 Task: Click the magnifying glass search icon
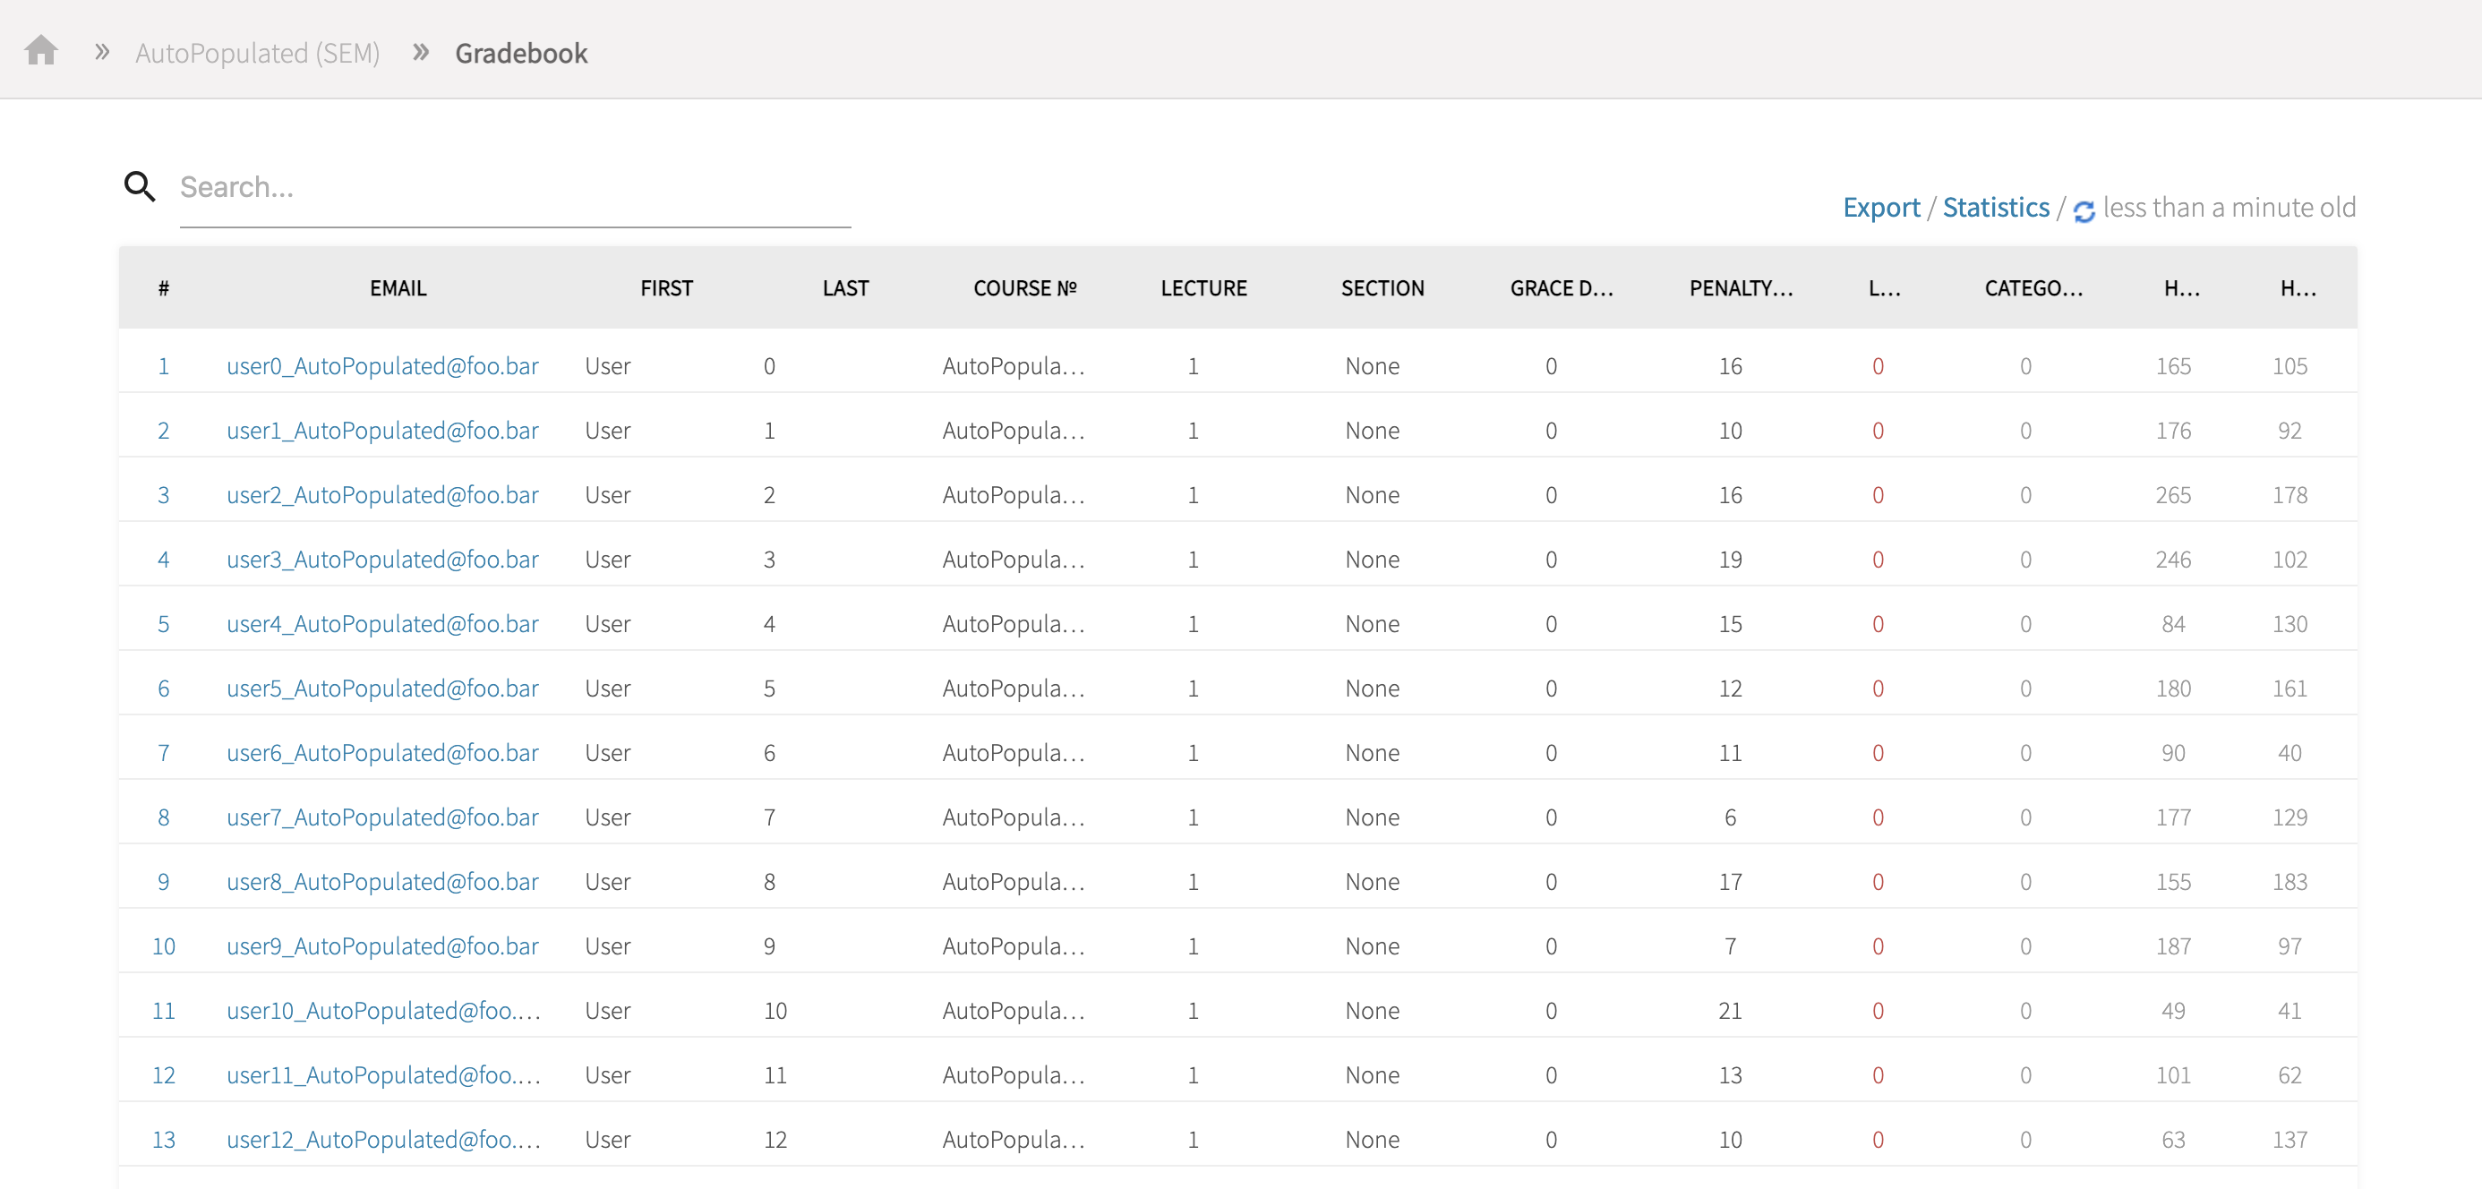coord(140,186)
